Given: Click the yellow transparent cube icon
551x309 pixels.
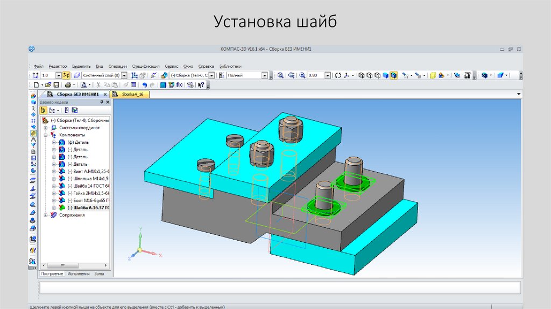Looking at the screenshot, I should coord(433,75).
